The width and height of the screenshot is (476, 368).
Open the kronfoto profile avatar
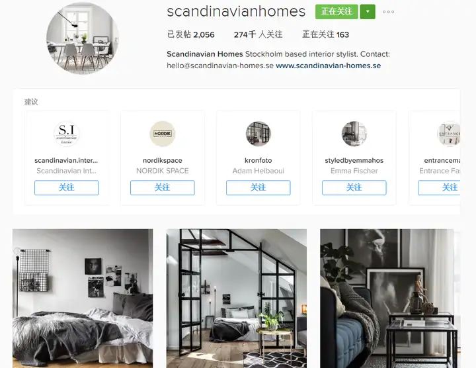pos(258,134)
